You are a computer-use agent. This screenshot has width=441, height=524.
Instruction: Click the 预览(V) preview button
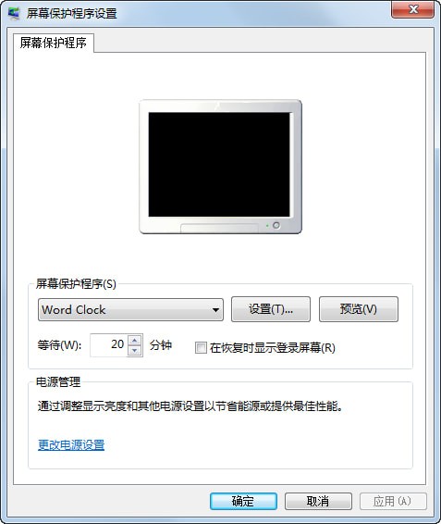[359, 309]
